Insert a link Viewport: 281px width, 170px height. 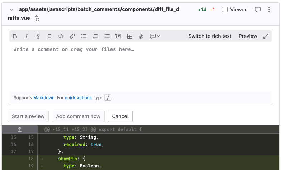72,36
